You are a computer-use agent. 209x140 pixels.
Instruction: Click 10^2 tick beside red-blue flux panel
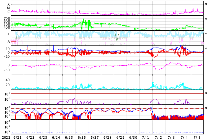[7, 116]
